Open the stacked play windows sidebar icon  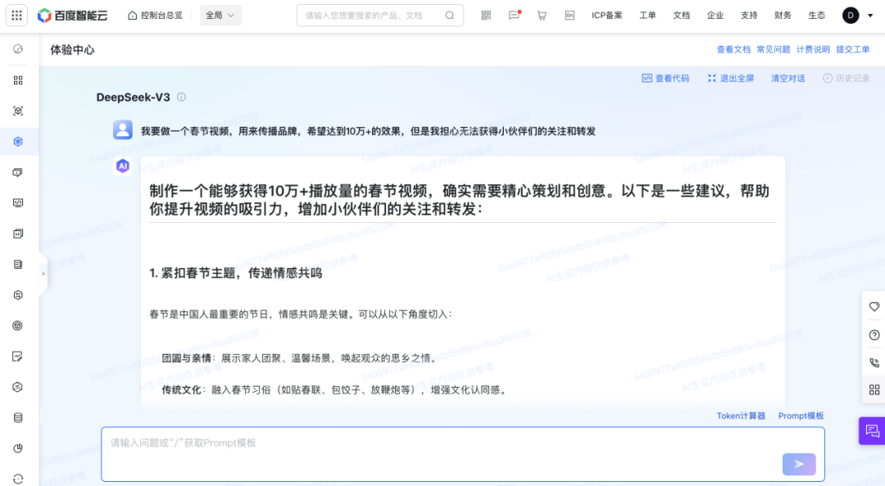[x=18, y=234]
